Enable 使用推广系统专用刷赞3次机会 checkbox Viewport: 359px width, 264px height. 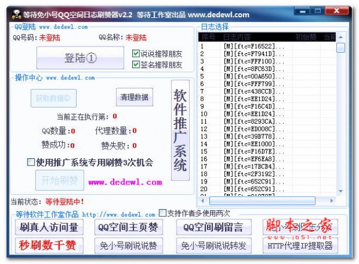coord(31,162)
